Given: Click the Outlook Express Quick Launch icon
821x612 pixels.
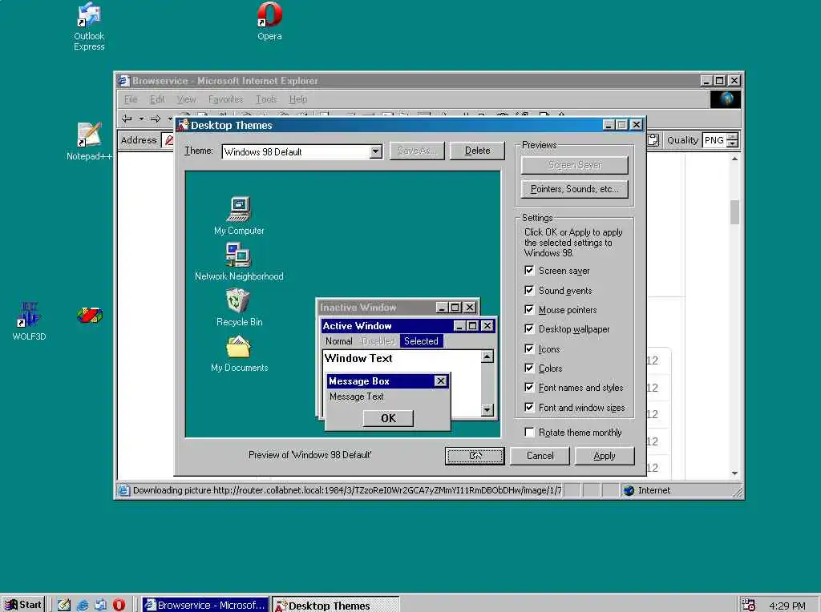Looking at the screenshot, I should [100, 605].
